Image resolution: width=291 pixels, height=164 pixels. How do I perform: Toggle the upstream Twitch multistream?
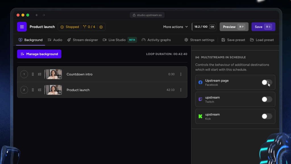267,99
